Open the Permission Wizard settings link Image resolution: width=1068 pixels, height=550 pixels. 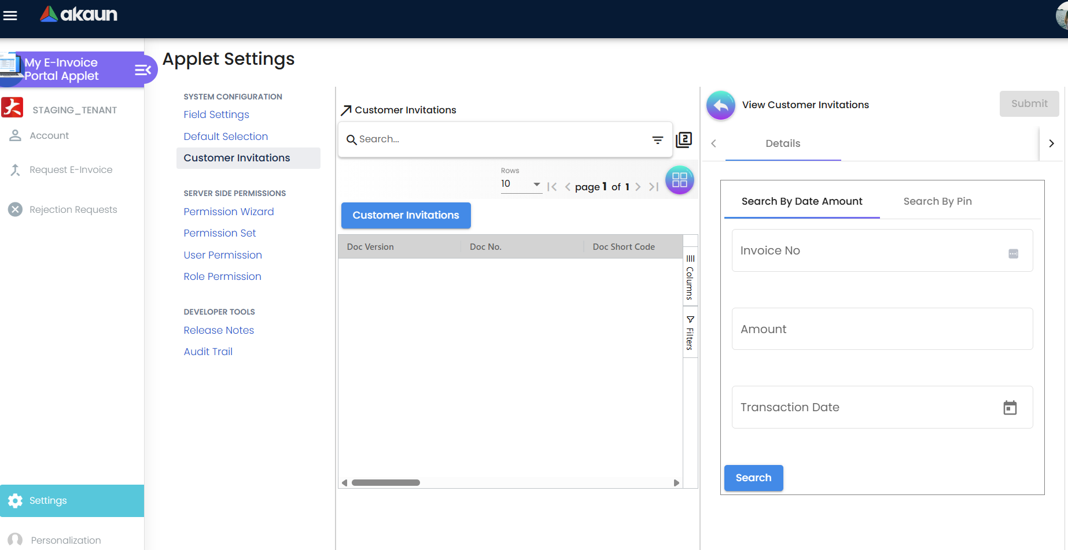[x=229, y=212]
